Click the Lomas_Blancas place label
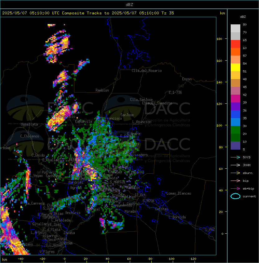This screenshot has width=259, height=263. click(x=179, y=193)
